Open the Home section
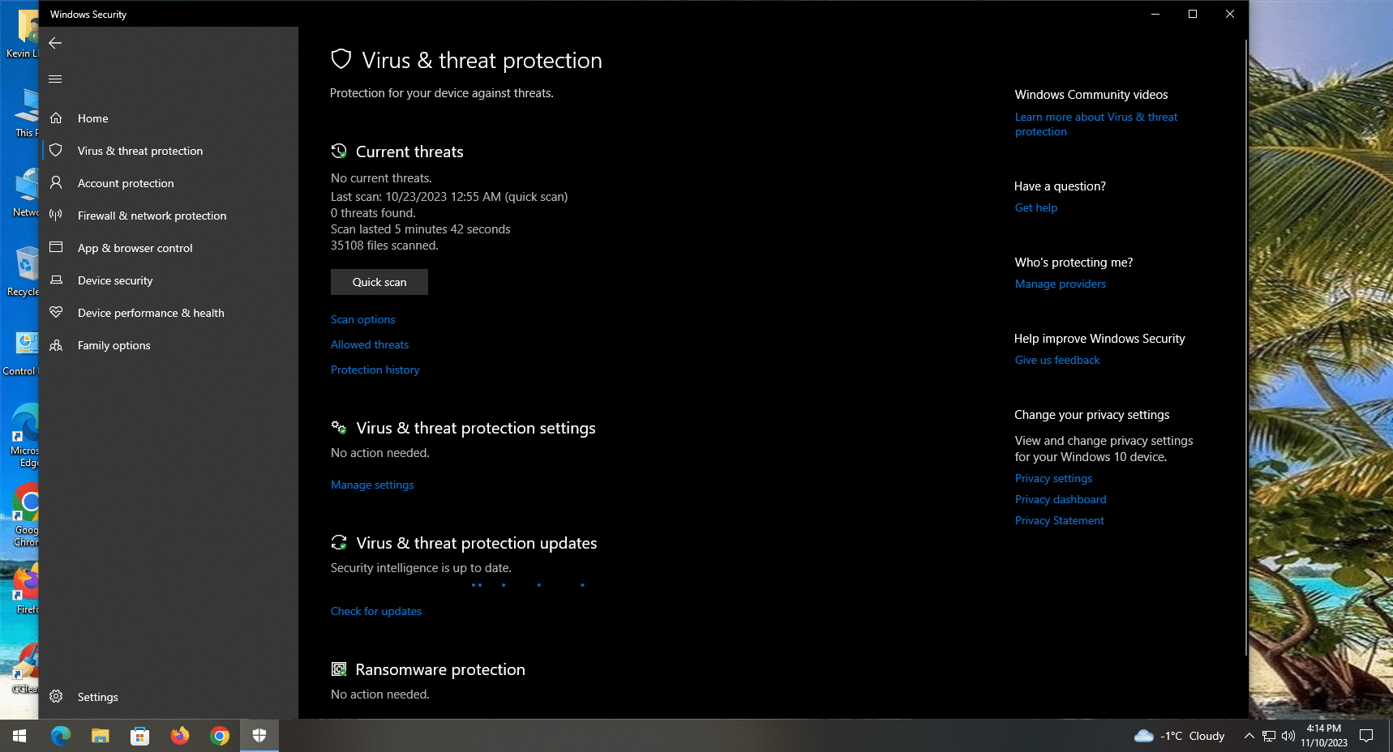 (169, 118)
